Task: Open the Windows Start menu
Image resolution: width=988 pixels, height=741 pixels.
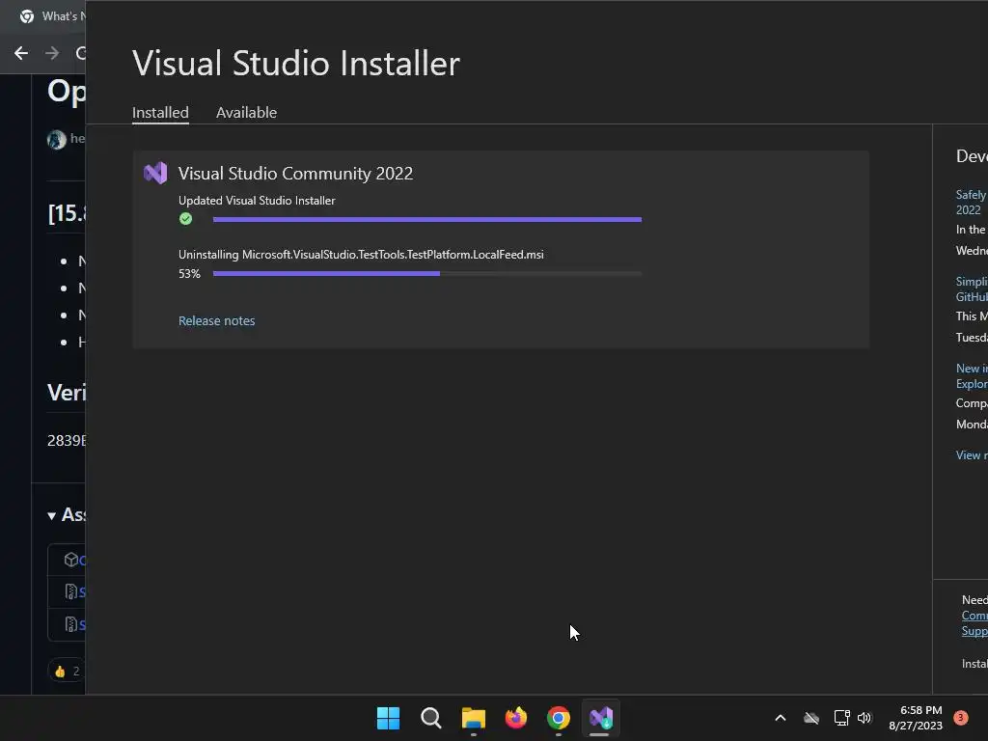Action: coord(388,718)
